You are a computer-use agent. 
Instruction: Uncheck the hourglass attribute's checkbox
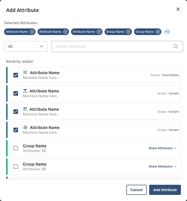pos(16,93)
